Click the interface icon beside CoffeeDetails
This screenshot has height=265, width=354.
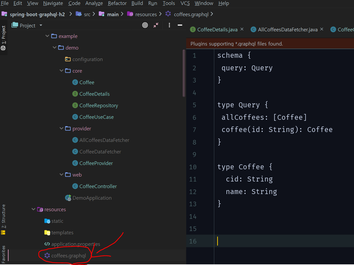[75, 94]
